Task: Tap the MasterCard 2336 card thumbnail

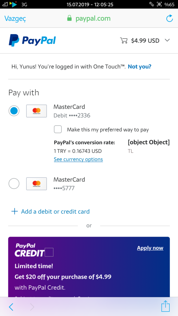Action: 36,111
